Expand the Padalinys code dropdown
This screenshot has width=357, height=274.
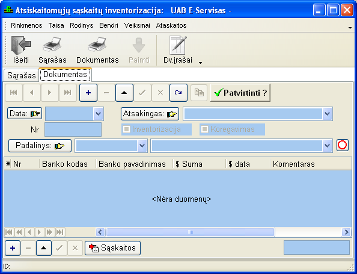[x=142, y=146]
